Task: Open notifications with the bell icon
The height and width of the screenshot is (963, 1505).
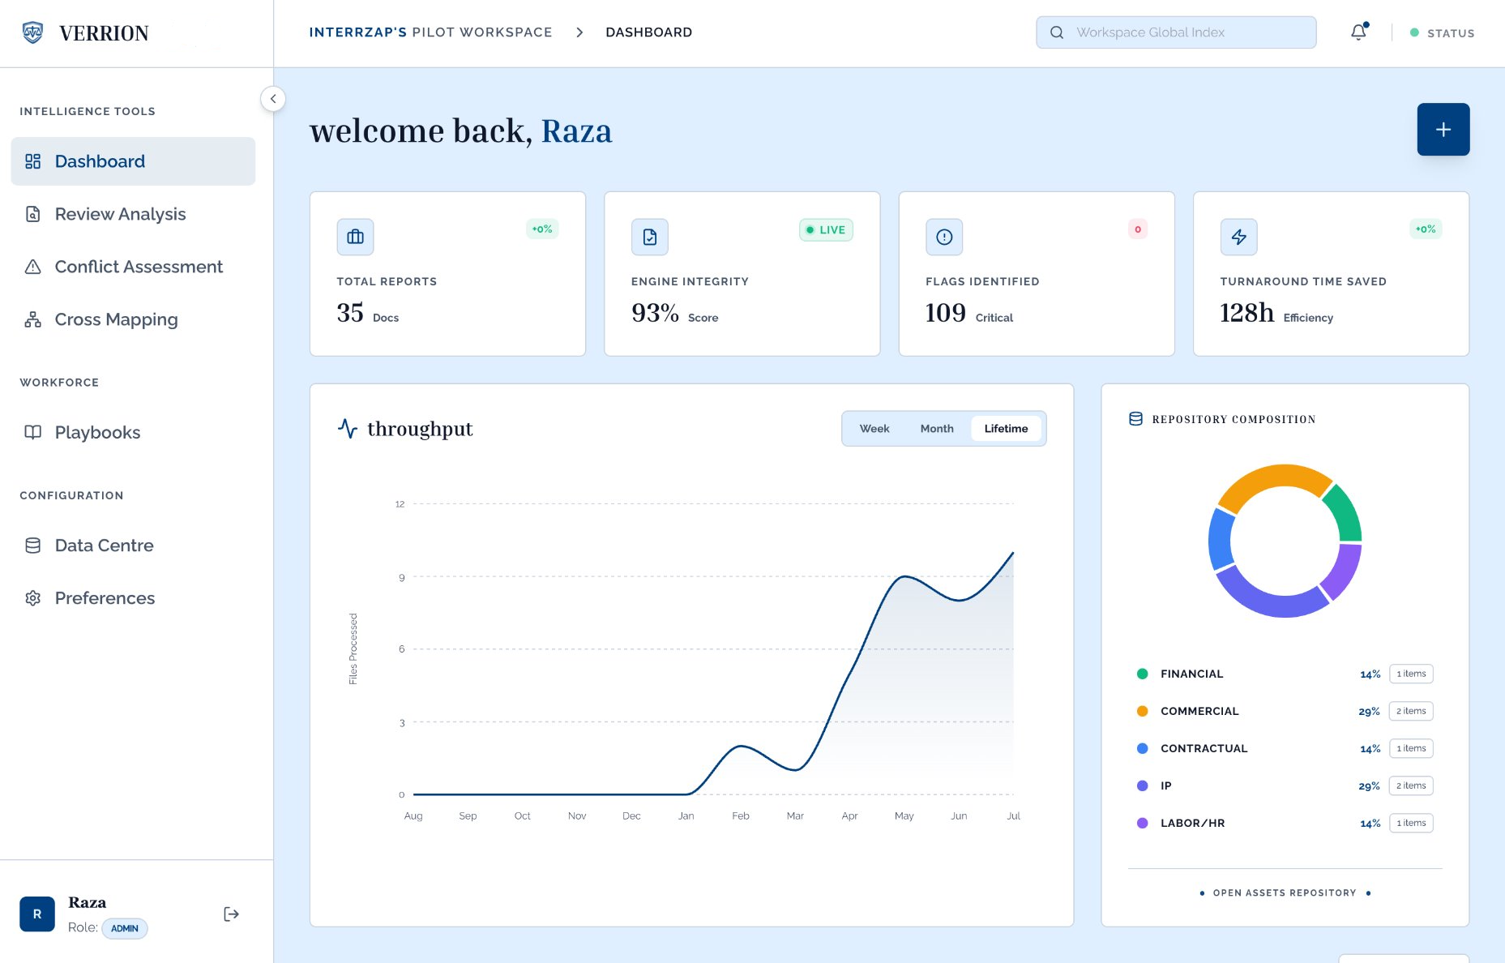Action: pos(1358,32)
